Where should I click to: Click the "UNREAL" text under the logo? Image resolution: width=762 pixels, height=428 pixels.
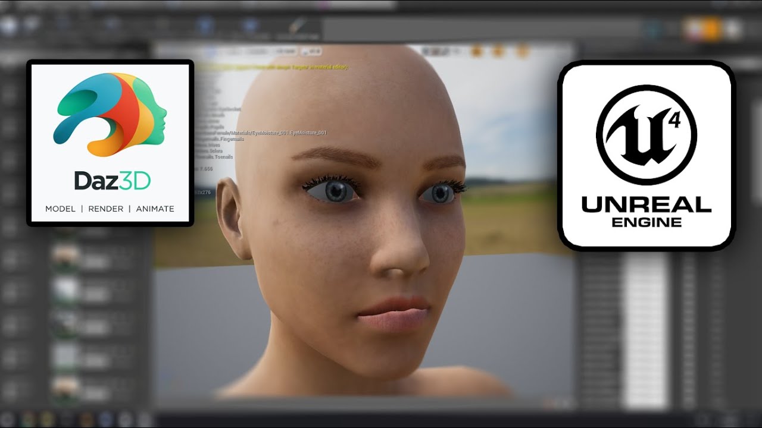click(x=646, y=205)
